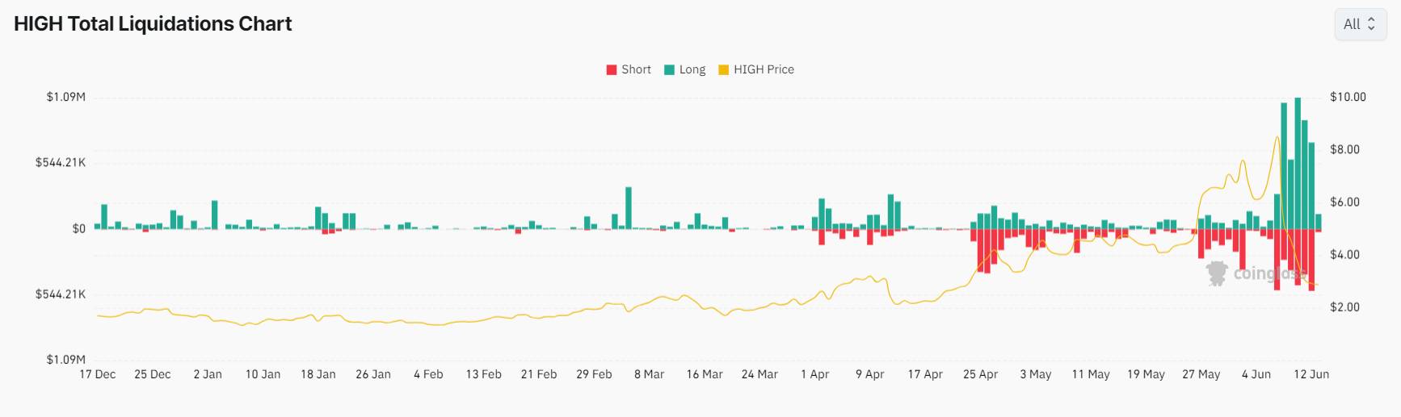
Task: Click the red Short legend swatch
Action: [612, 70]
